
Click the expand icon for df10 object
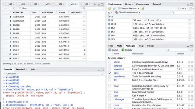point(109,24)
